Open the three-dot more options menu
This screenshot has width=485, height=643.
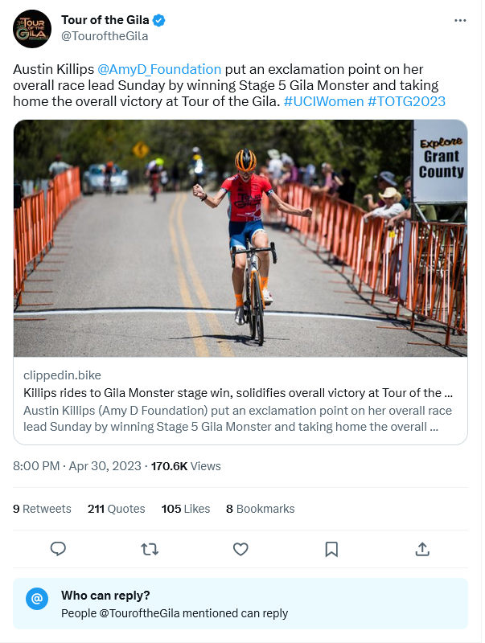[x=459, y=20]
